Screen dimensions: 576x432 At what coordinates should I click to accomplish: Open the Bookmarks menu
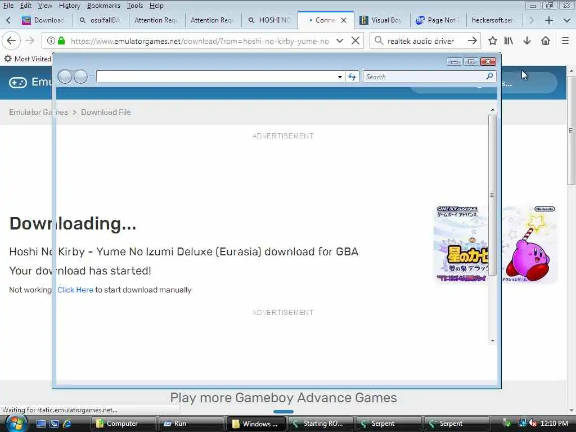[103, 6]
